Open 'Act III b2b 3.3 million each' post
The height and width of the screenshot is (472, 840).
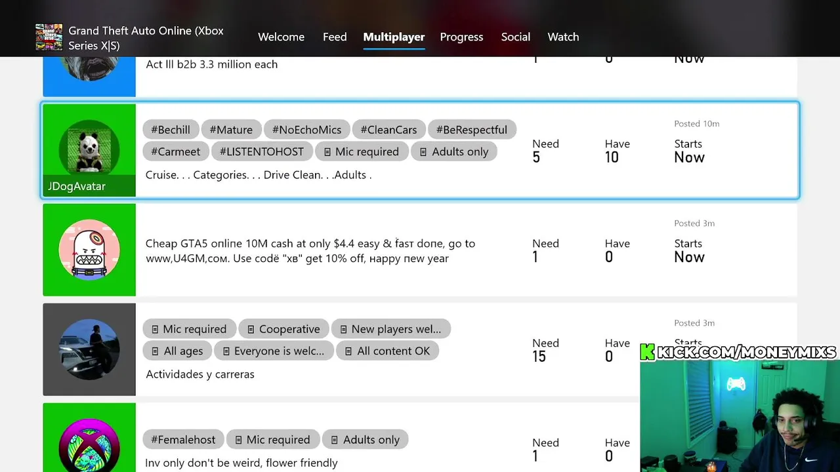coord(420,77)
